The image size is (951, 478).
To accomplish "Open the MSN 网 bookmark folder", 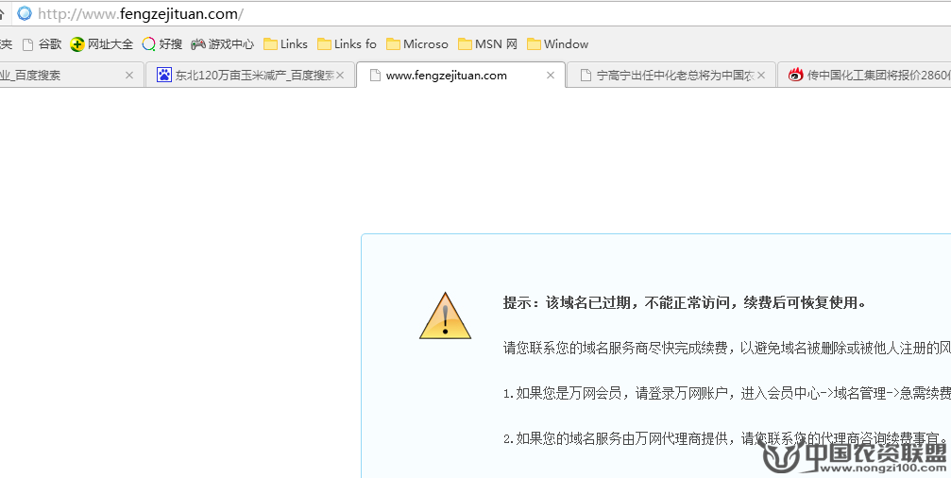I will tap(487, 44).
